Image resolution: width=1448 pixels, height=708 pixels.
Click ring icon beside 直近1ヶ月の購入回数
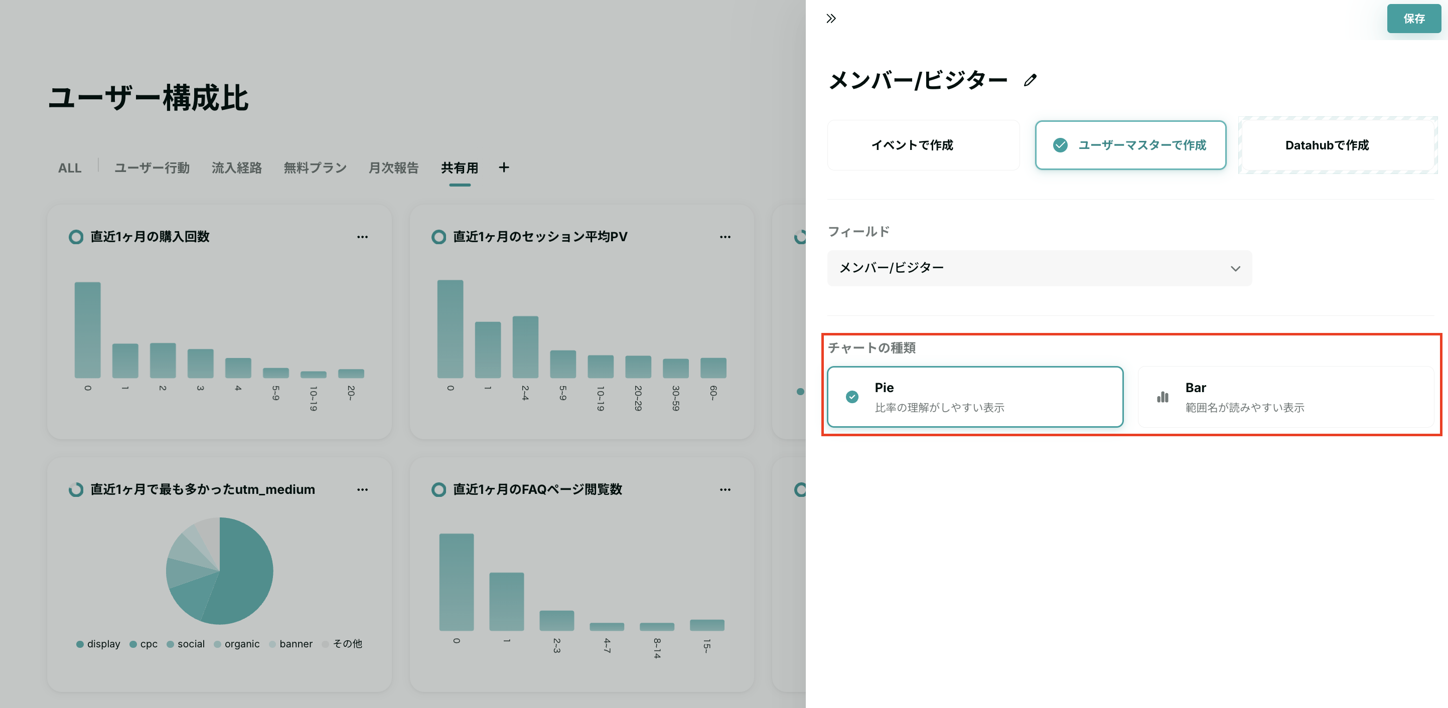pos(76,237)
